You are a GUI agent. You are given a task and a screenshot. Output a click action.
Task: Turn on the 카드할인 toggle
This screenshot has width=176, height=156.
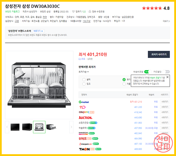pyautogui.click(x=166, y=72)
